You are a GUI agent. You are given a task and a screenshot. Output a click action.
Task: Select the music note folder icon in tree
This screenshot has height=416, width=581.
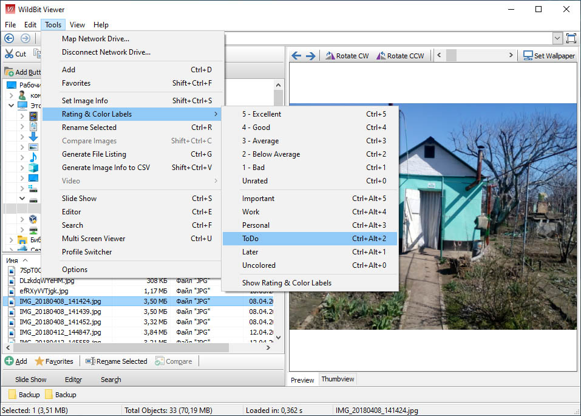point(33,157)
